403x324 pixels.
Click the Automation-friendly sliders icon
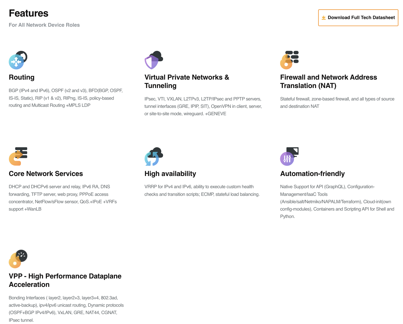pos(289,156)
